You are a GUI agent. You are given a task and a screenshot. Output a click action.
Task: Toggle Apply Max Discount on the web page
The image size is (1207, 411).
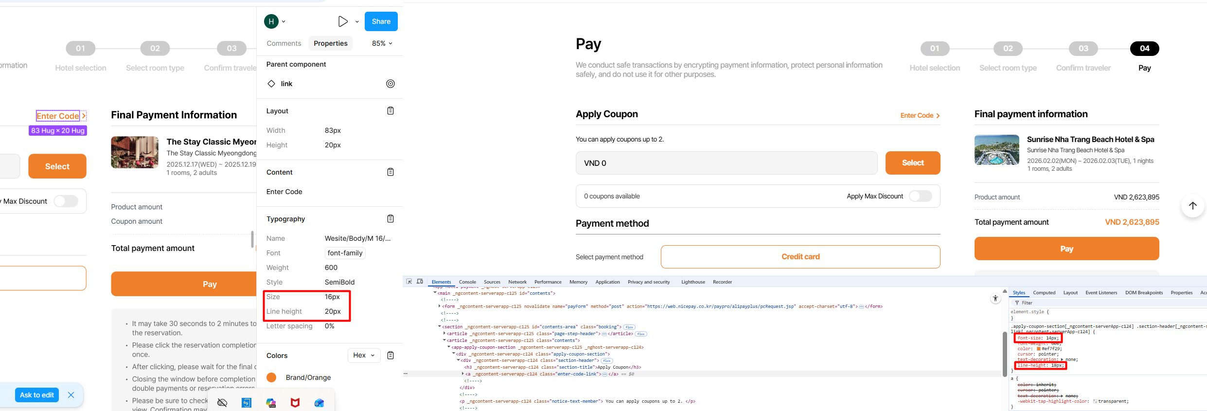pyautogui.click(x=920, y=196)
